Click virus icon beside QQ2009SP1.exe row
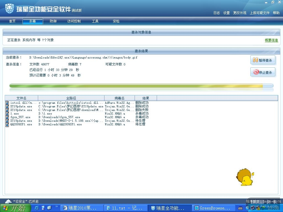The width and height of the screenshot is (283, 212). (7, 124)
